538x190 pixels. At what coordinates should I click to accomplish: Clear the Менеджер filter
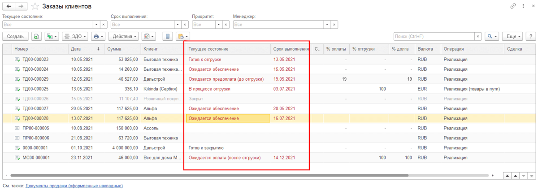pos(334,24)
